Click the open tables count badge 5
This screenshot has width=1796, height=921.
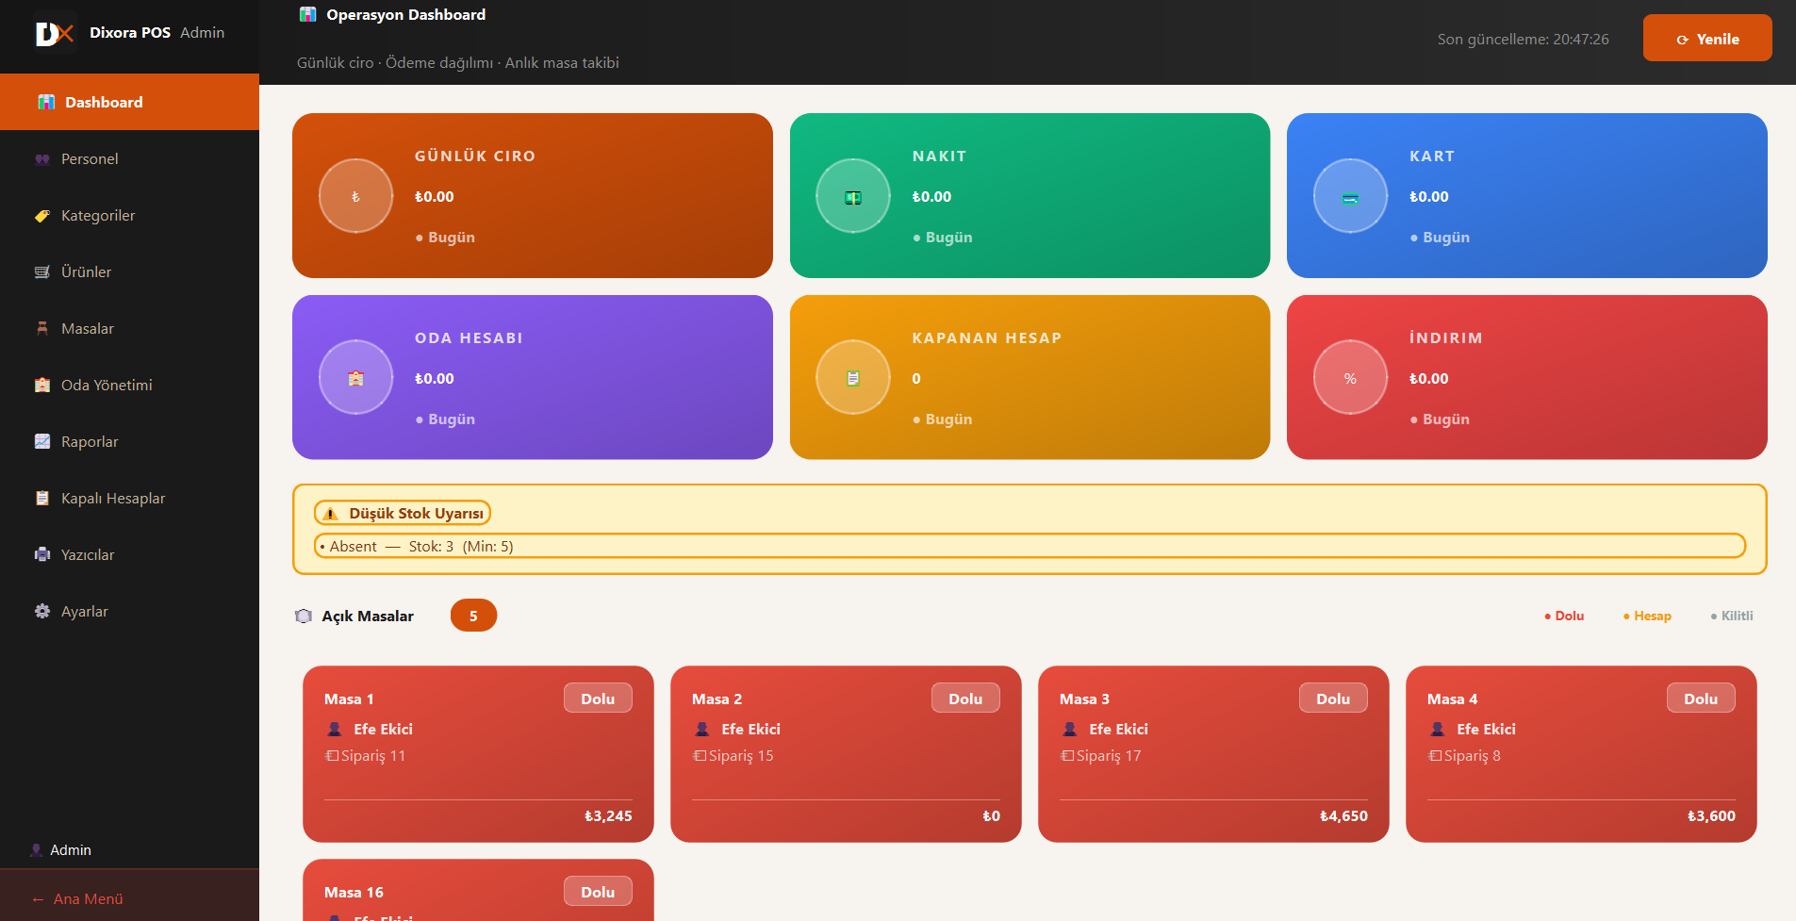coord(473,616)
